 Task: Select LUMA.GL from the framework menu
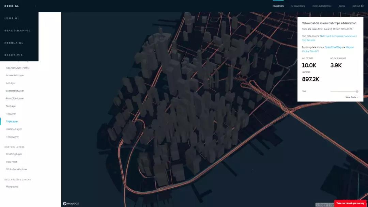(12, 18)
